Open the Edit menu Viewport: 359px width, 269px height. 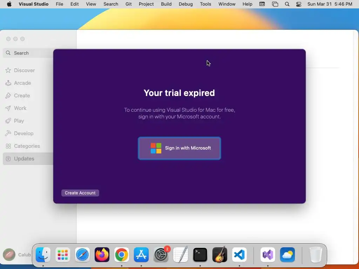tap(74, 4)
